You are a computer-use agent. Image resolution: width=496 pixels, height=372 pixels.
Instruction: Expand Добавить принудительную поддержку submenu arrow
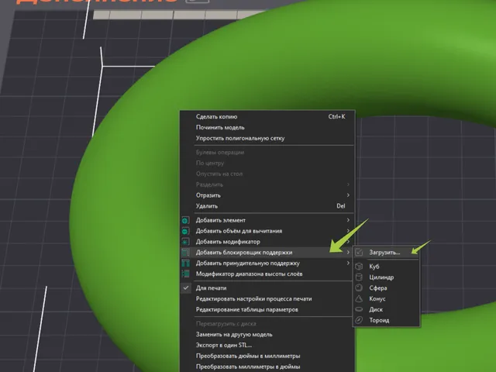[x=348, y=263]
